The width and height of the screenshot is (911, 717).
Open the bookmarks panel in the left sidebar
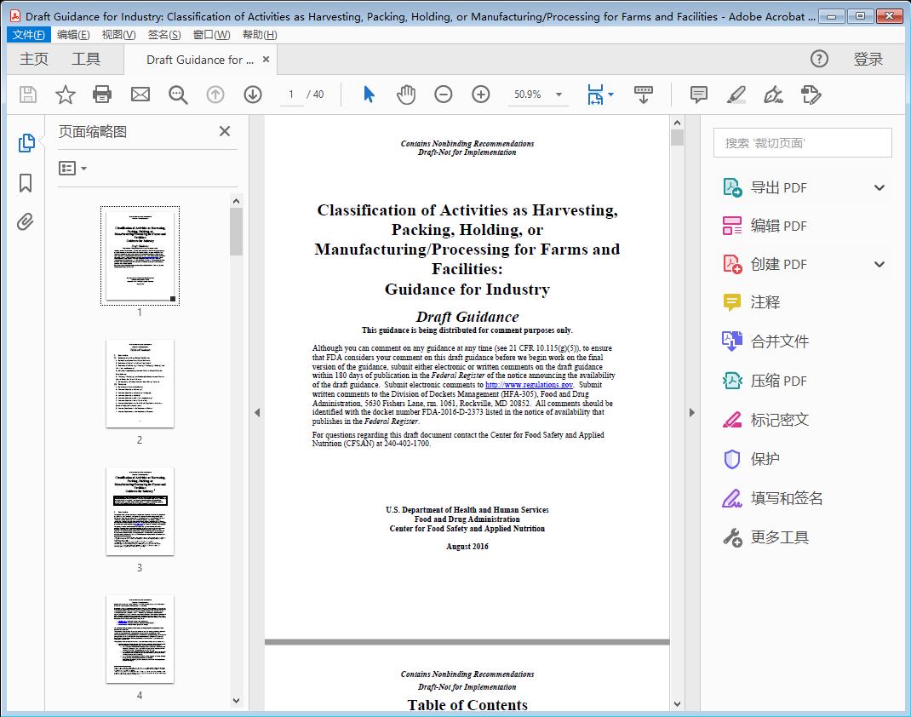coord(26,183)
